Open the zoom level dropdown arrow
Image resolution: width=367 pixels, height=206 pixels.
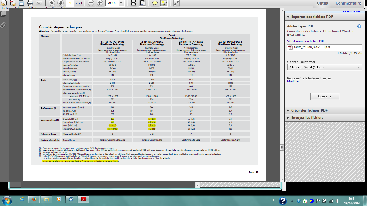coord(121,3)
